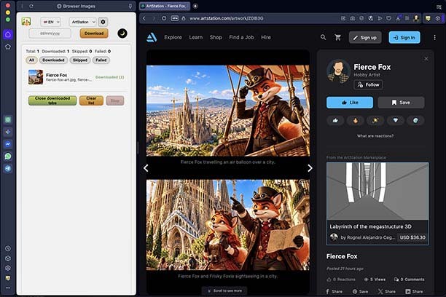Open the ArtStation site dropdown
The height and width of the screenshot is (297, 446).
(x=83, y=22)
